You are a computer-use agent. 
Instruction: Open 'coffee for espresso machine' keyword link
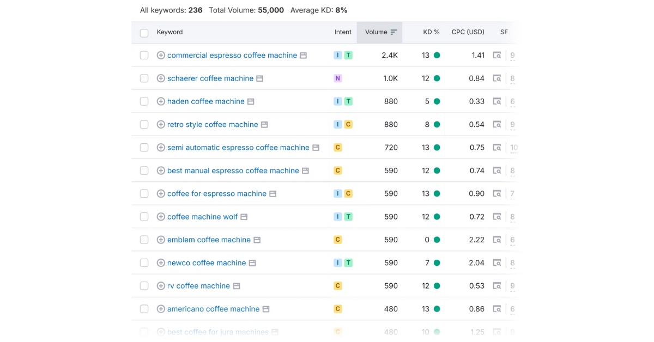click(217, 194)
